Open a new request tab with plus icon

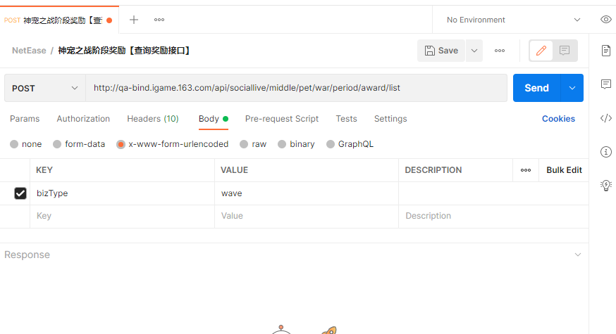134,20
